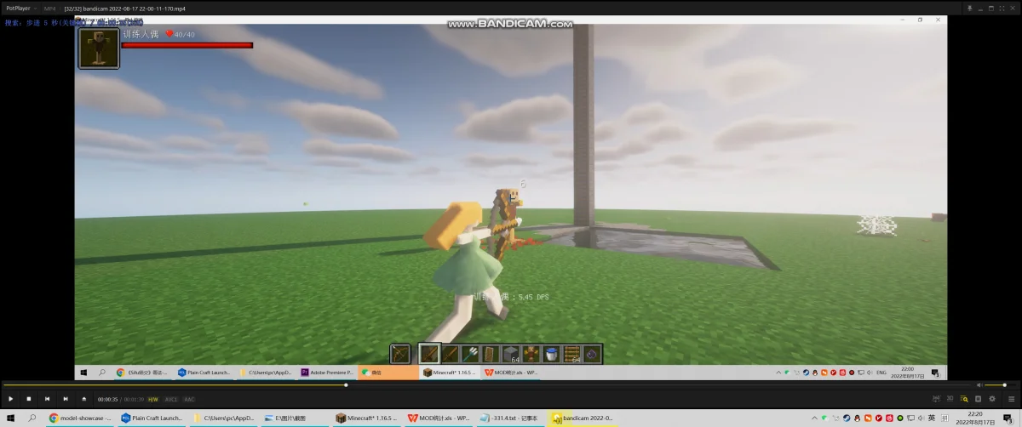Click the MP4 format label in title bar
Viewport: 1022px width, 427px height.
(x=49, y=8)
